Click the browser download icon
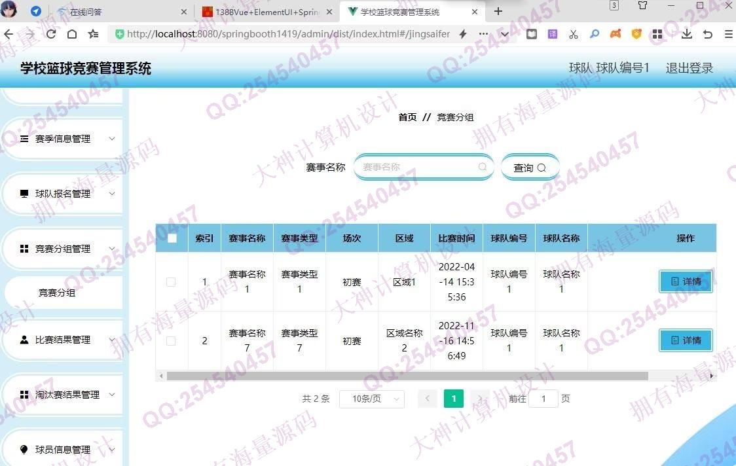 (x=686, y=34)
